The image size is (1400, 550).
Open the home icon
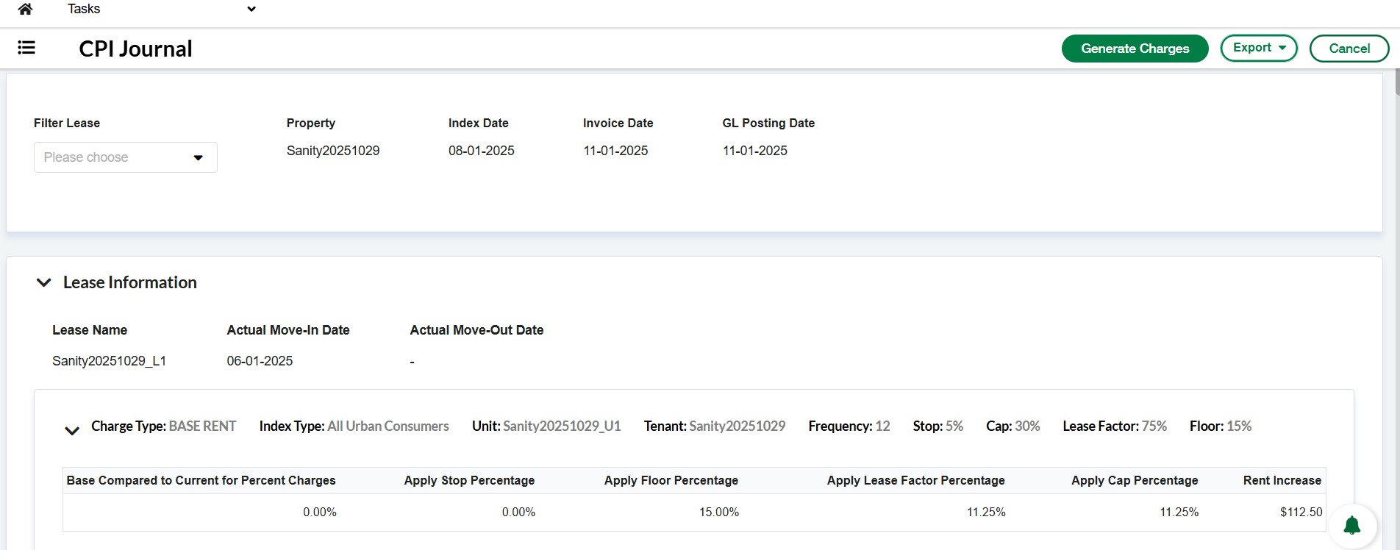click(25, 9)
